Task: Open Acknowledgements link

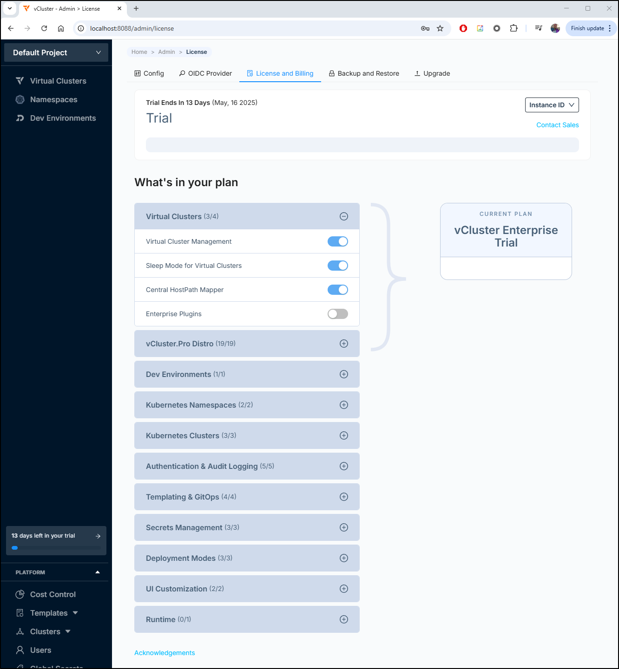Action: [165, 653]
